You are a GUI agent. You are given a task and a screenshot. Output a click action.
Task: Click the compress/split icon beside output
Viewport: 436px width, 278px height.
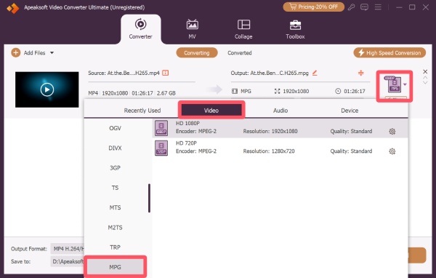click(360, 73)
